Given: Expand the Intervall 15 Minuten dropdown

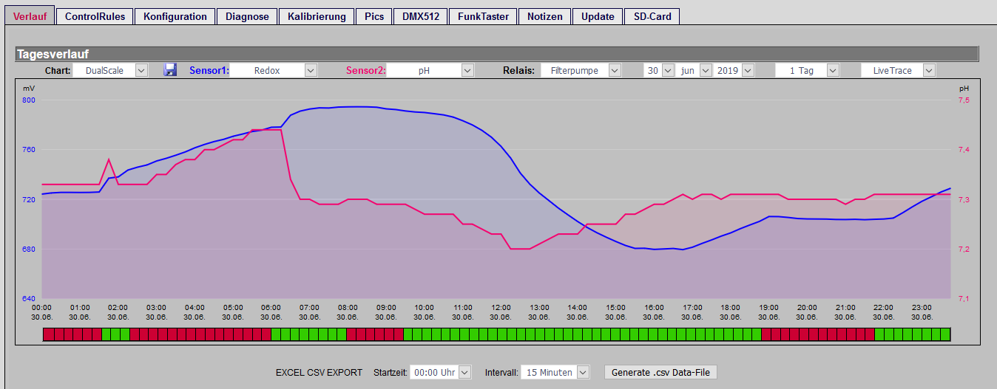Looking at the screenshot, I should [555, 372].
